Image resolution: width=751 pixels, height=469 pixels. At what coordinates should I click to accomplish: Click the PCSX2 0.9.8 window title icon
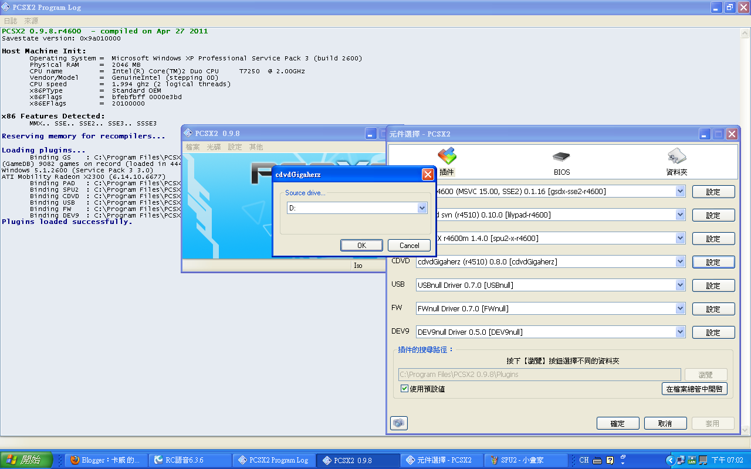click(x=188, y=134)
